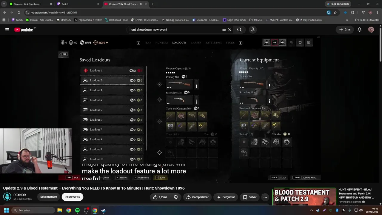Open the REXNOR channel avatar

[7, 197]
